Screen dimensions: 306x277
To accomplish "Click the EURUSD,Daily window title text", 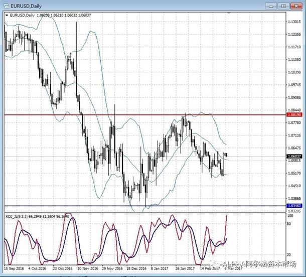I will point(26,6).
